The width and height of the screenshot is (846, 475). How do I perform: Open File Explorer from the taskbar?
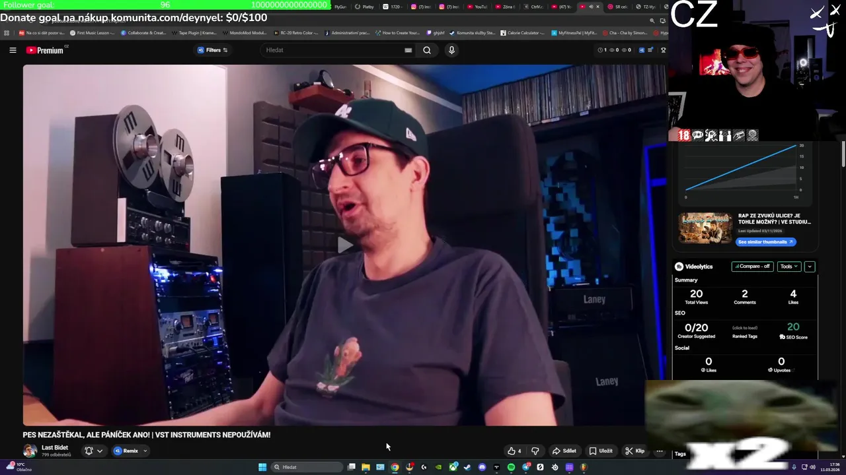(365, 467)
